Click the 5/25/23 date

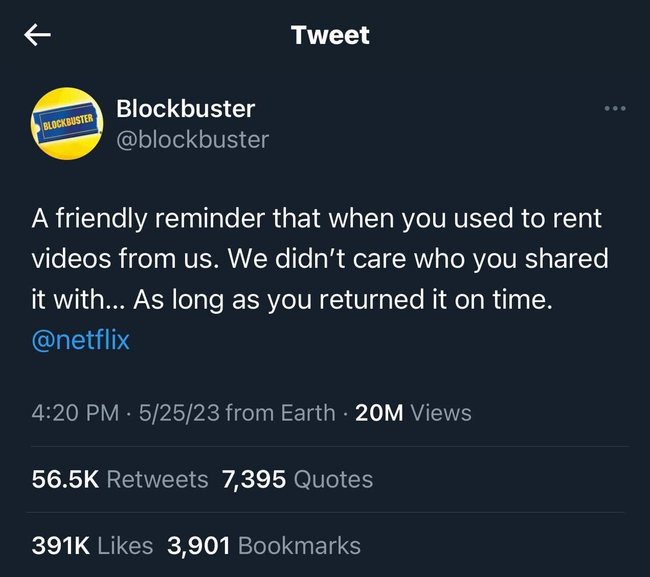[x=179, y=413]
